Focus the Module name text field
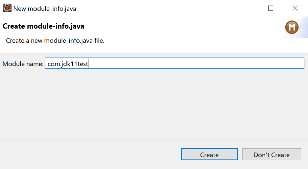The image size is (308, 169). click(175, 63)
